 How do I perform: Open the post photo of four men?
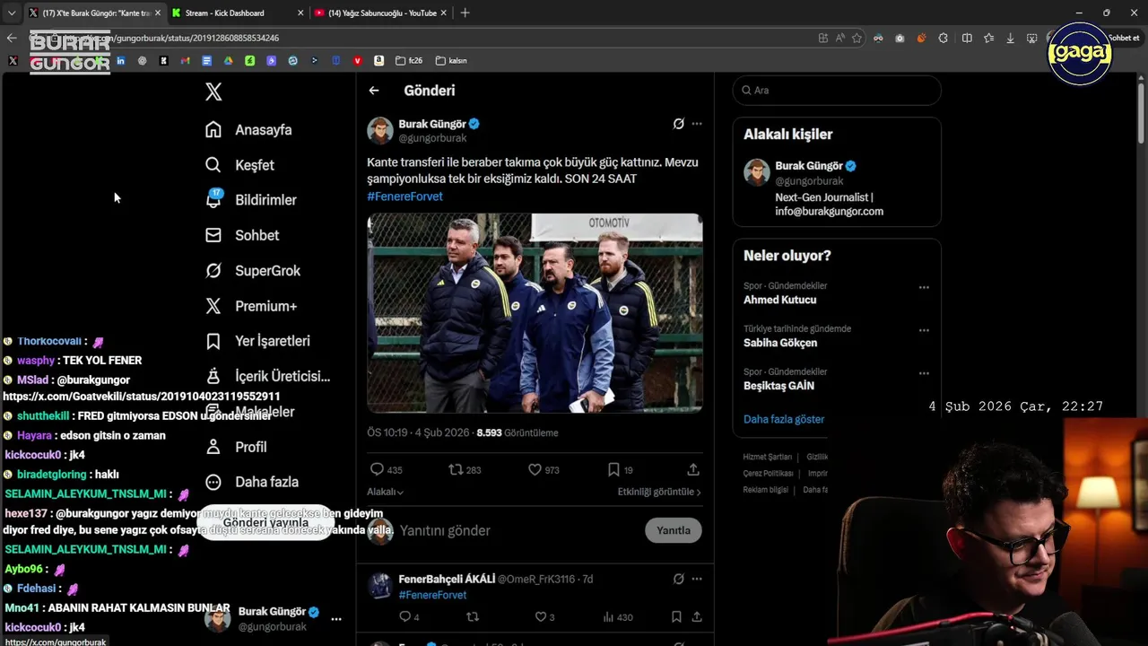coord(535,313)
